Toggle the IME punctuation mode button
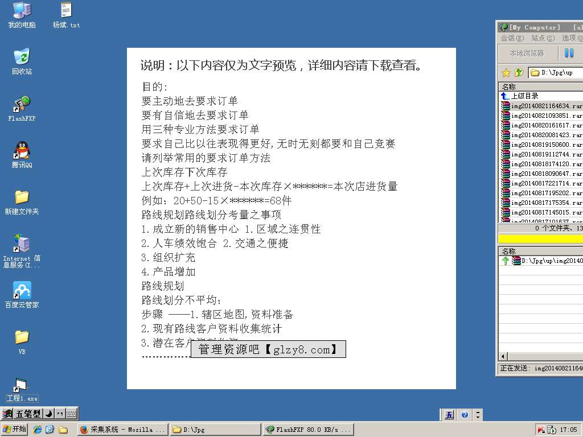The image size is (583, 437). click(x=60, y=414)
